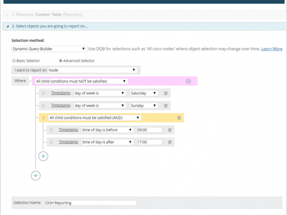Click the 'Where' label box
The width and height of the screenshot is (287, 215).
pyautogui.click(x=20, y=81)
